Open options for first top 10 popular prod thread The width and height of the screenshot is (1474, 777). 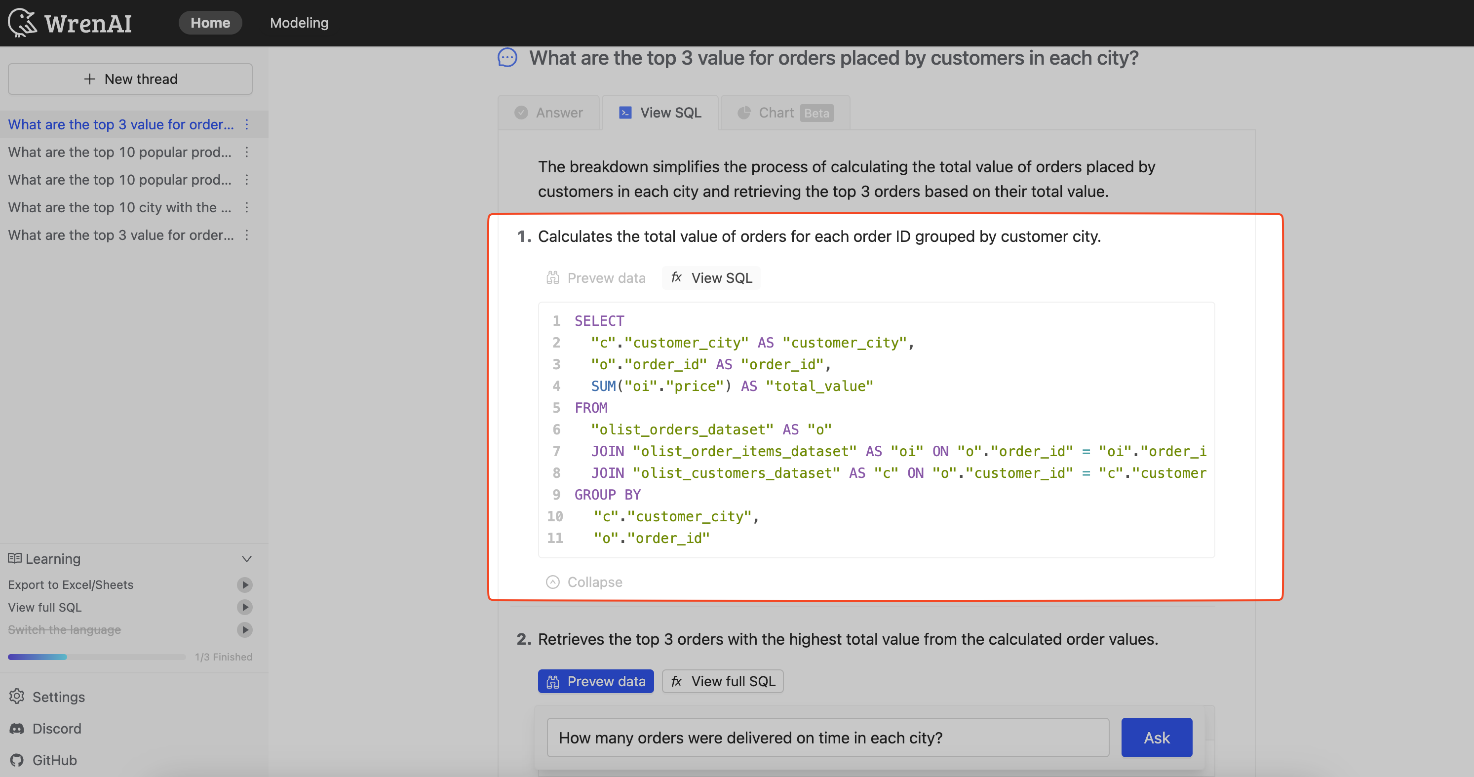[247, 152]
